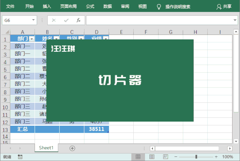
Task: Click the previous sheet navigation arrow
Action: coord(11,148)
